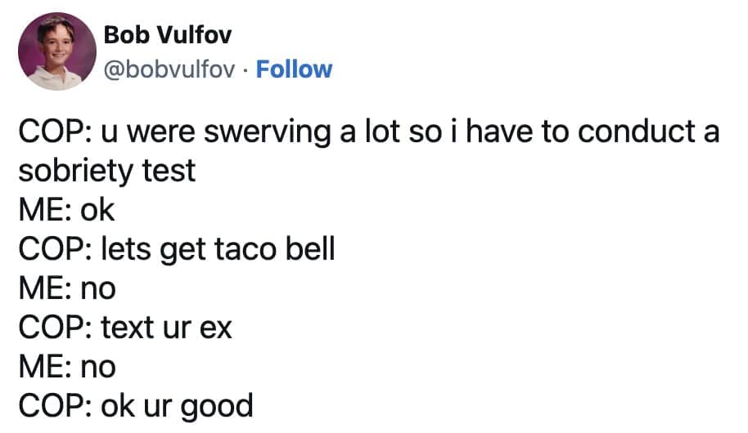Click the word "ex" in the tweet
The image size is (748, 433).
217,327
